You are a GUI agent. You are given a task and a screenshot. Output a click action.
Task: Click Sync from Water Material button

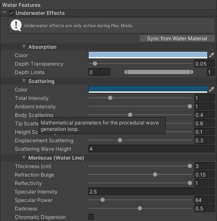pos(177,39)
